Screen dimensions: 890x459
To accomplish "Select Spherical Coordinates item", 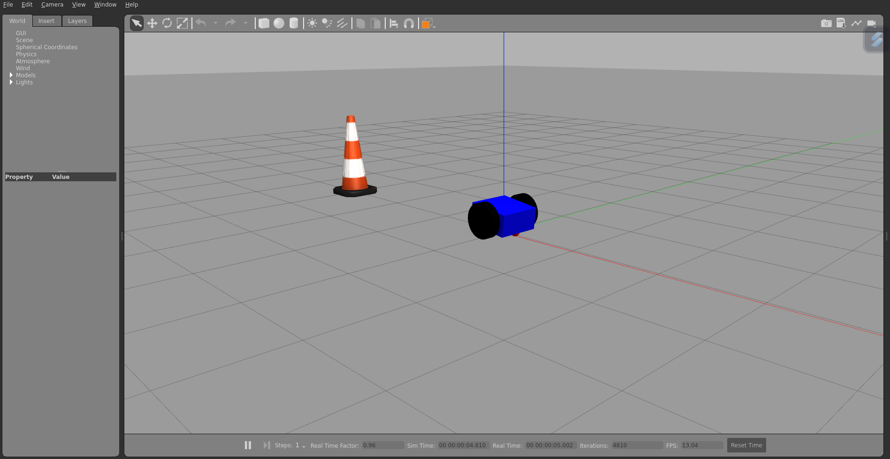I will 46,47.
